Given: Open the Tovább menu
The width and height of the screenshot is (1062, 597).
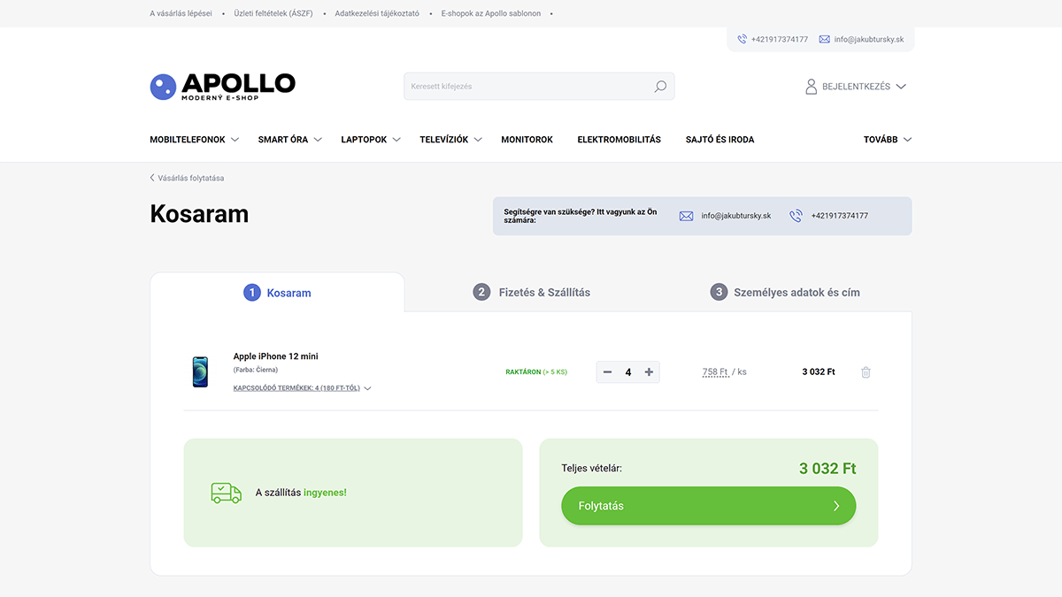Looking at the screenshot, I should pyautogui.click(x=888, y=140).
